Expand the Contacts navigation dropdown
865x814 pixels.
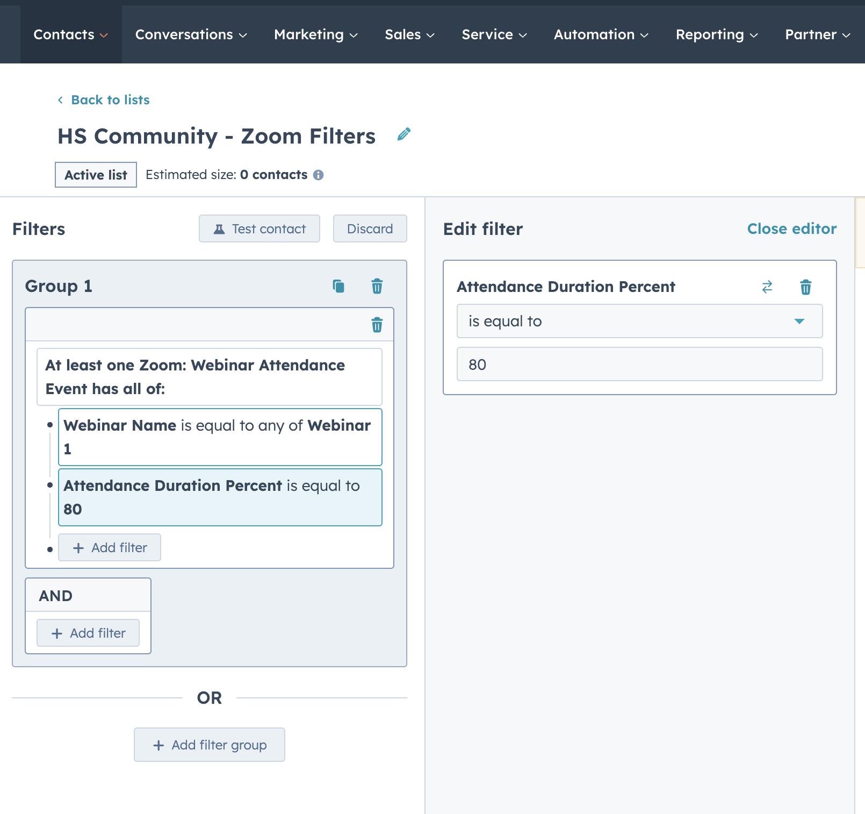coord(70,34)
